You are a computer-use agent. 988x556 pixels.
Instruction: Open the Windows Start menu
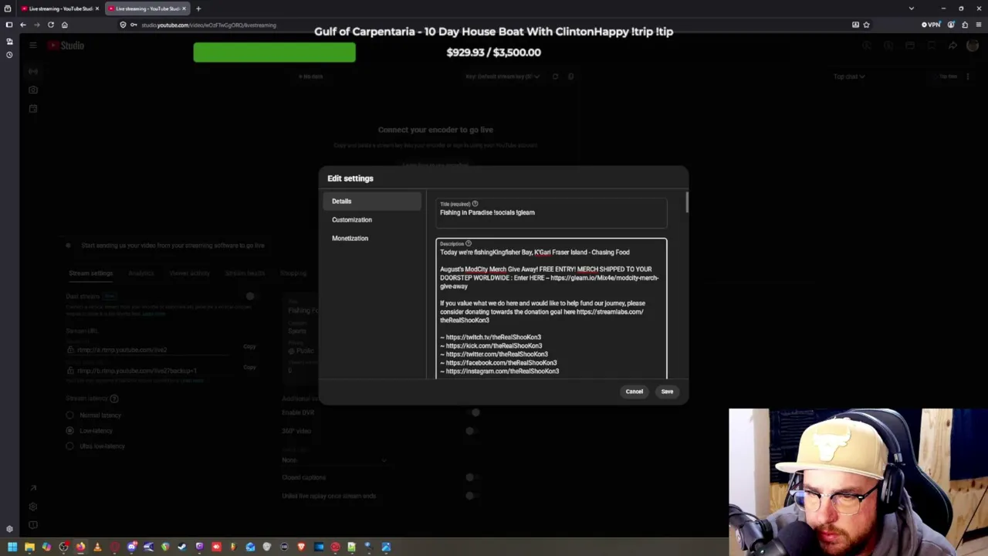click(12, 548)
